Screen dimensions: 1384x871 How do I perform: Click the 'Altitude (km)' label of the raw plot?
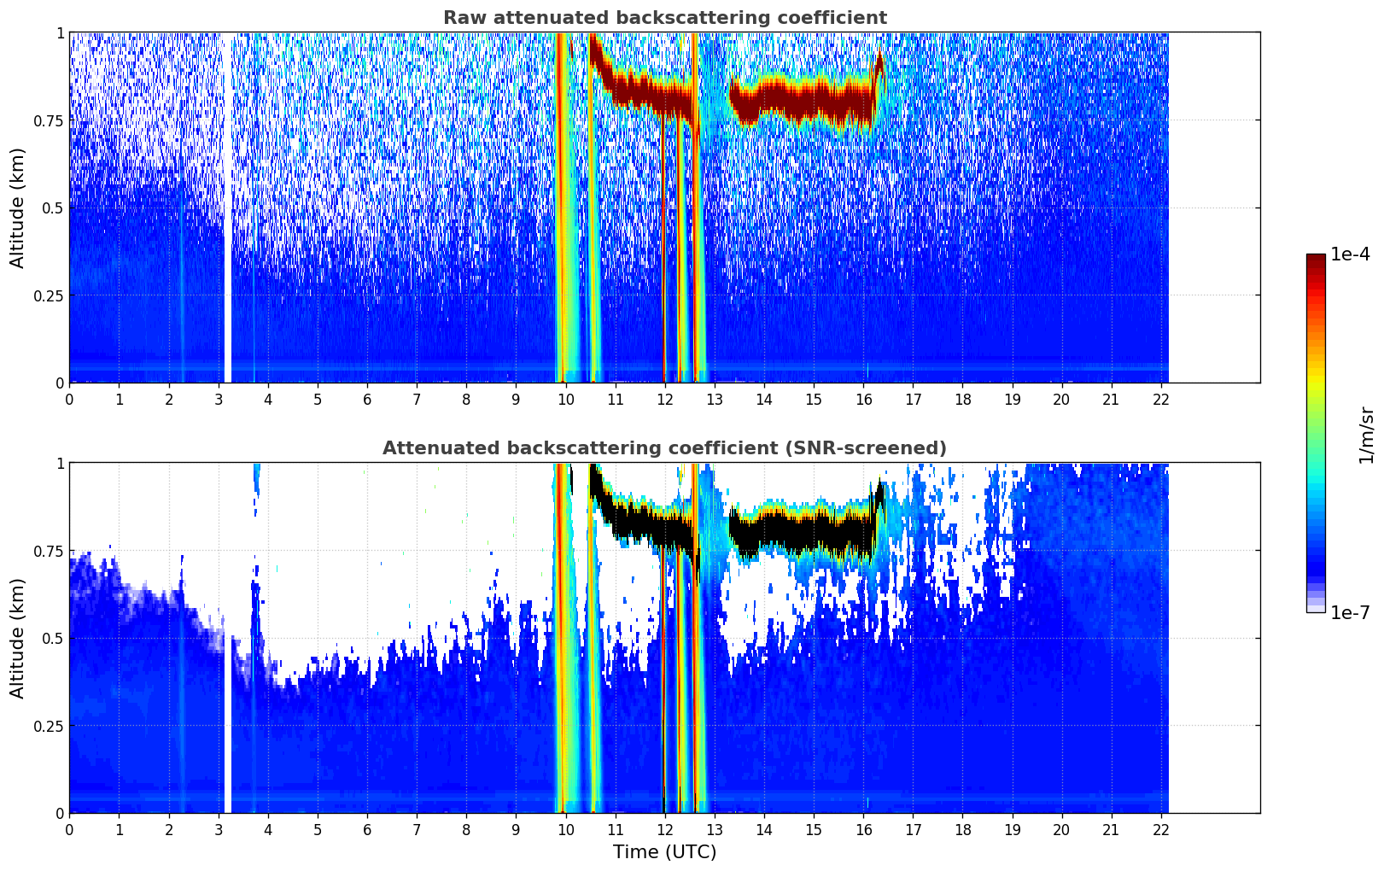coord(18,208)
